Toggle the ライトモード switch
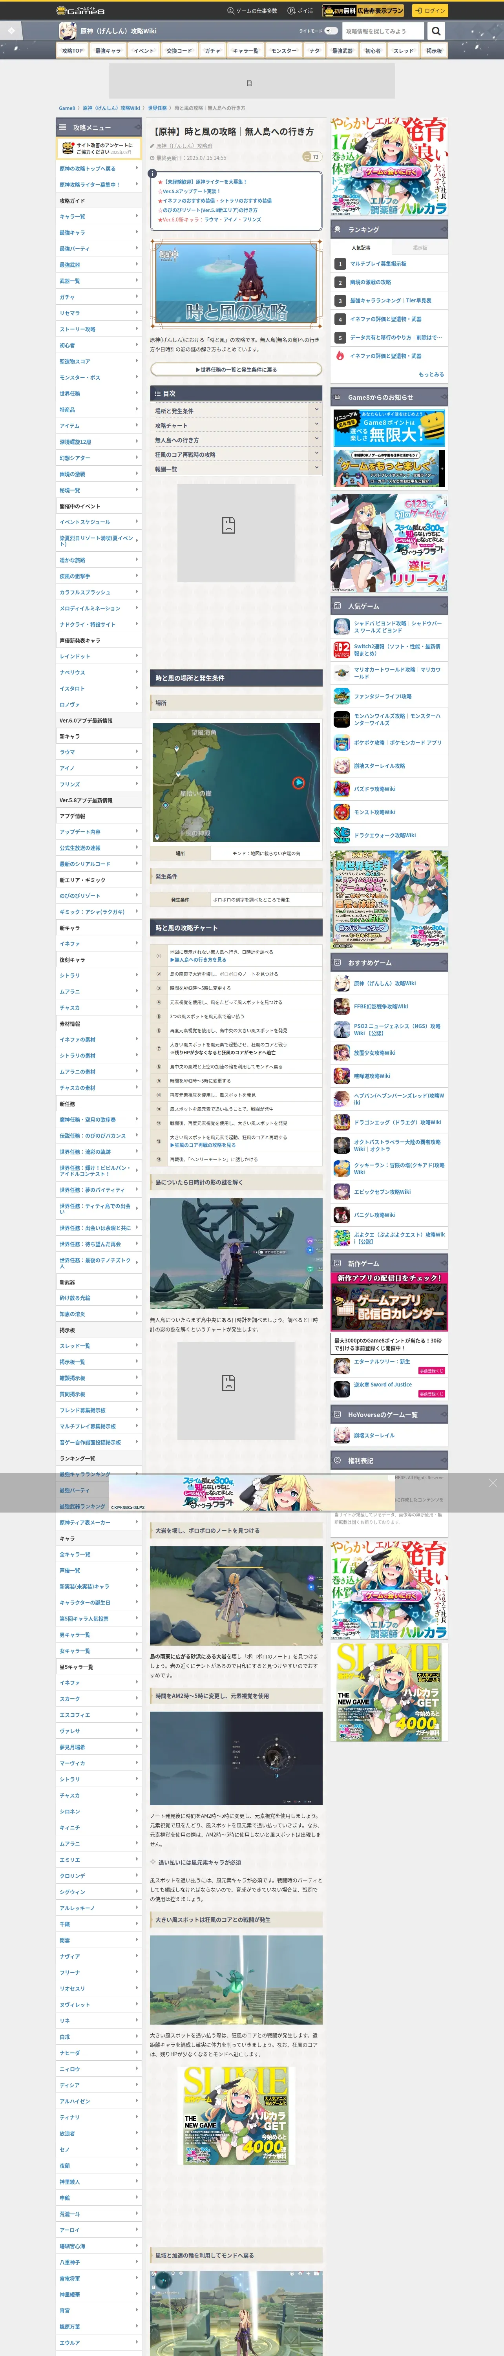 click(331, 31)
